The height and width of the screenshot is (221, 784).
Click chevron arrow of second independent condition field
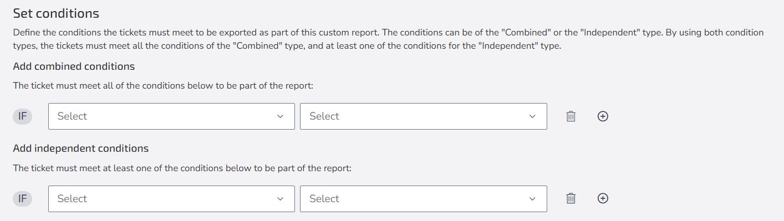[x=532, y=199]
